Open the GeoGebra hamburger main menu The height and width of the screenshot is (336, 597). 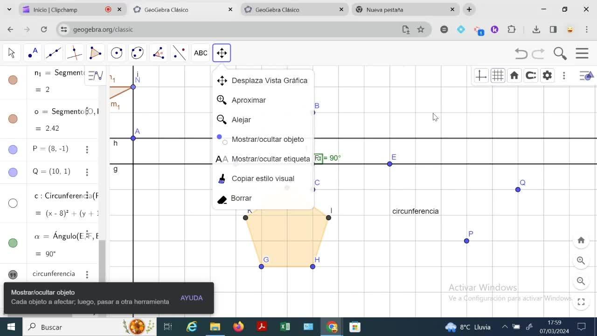click(x=582, y=53)
